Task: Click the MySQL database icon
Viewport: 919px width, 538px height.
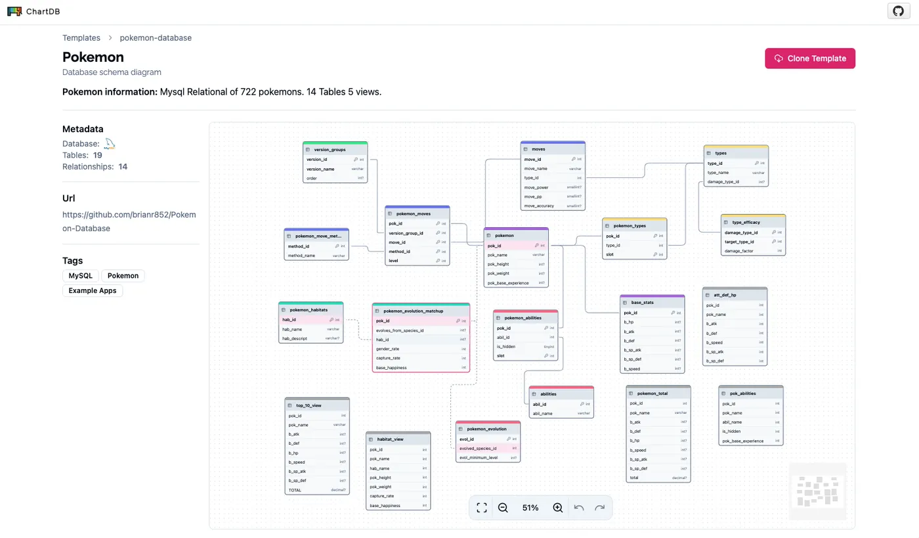Action: pyautogui.click(x=110, y=144)
